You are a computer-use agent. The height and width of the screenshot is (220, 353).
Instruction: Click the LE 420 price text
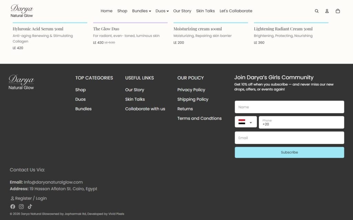pos(18,48)
